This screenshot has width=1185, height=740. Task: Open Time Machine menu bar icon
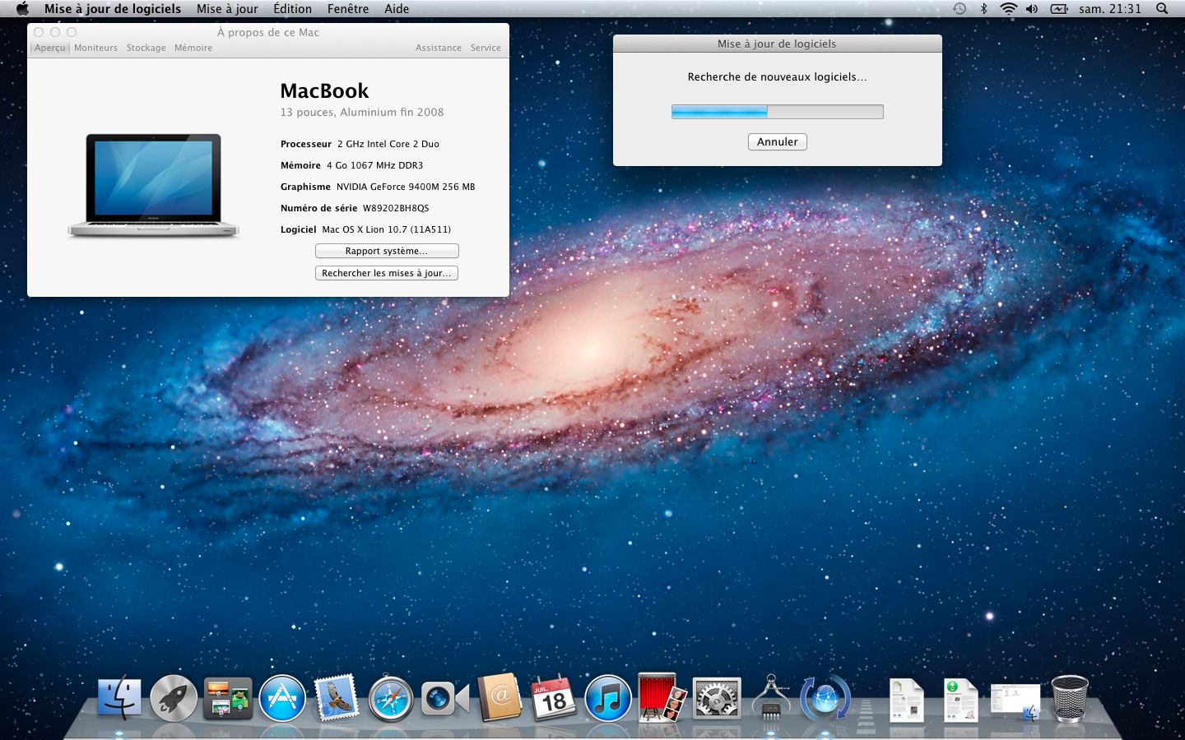960,9
